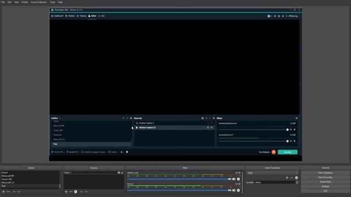Move scene up in OBS Scenes

pos(14,192)
